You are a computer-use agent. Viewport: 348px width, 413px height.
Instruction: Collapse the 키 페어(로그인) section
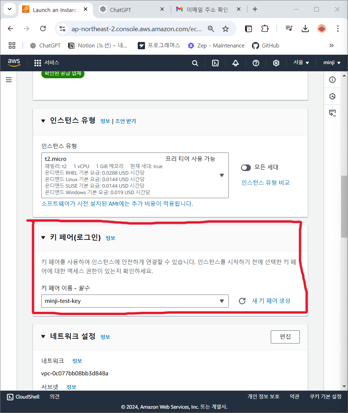[x=43, y=238]
